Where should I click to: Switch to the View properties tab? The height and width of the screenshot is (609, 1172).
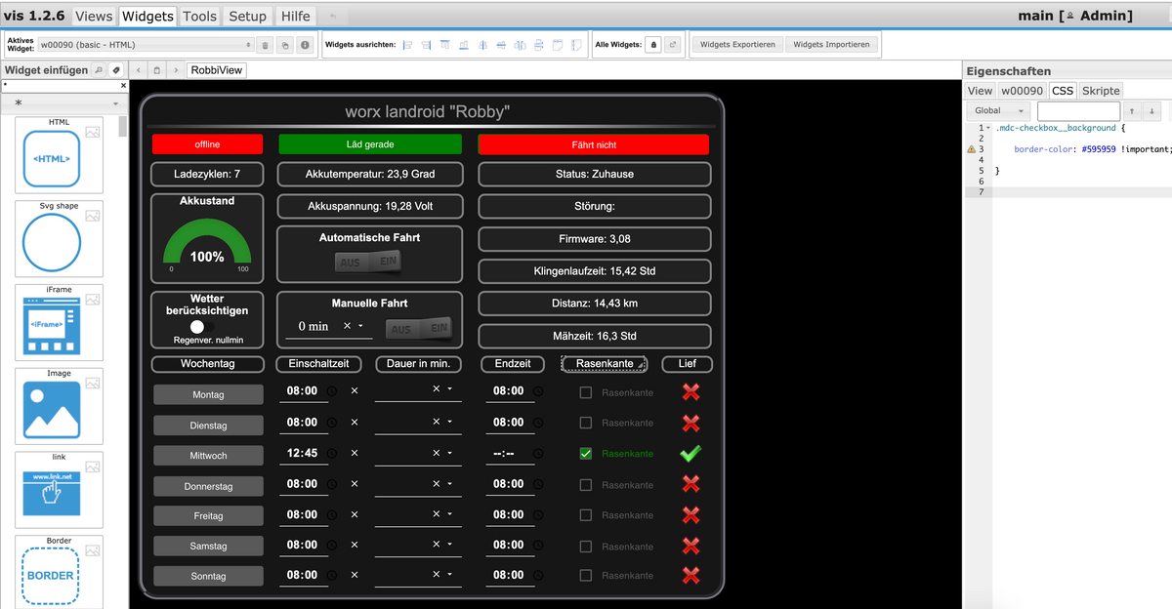[980, 91]
